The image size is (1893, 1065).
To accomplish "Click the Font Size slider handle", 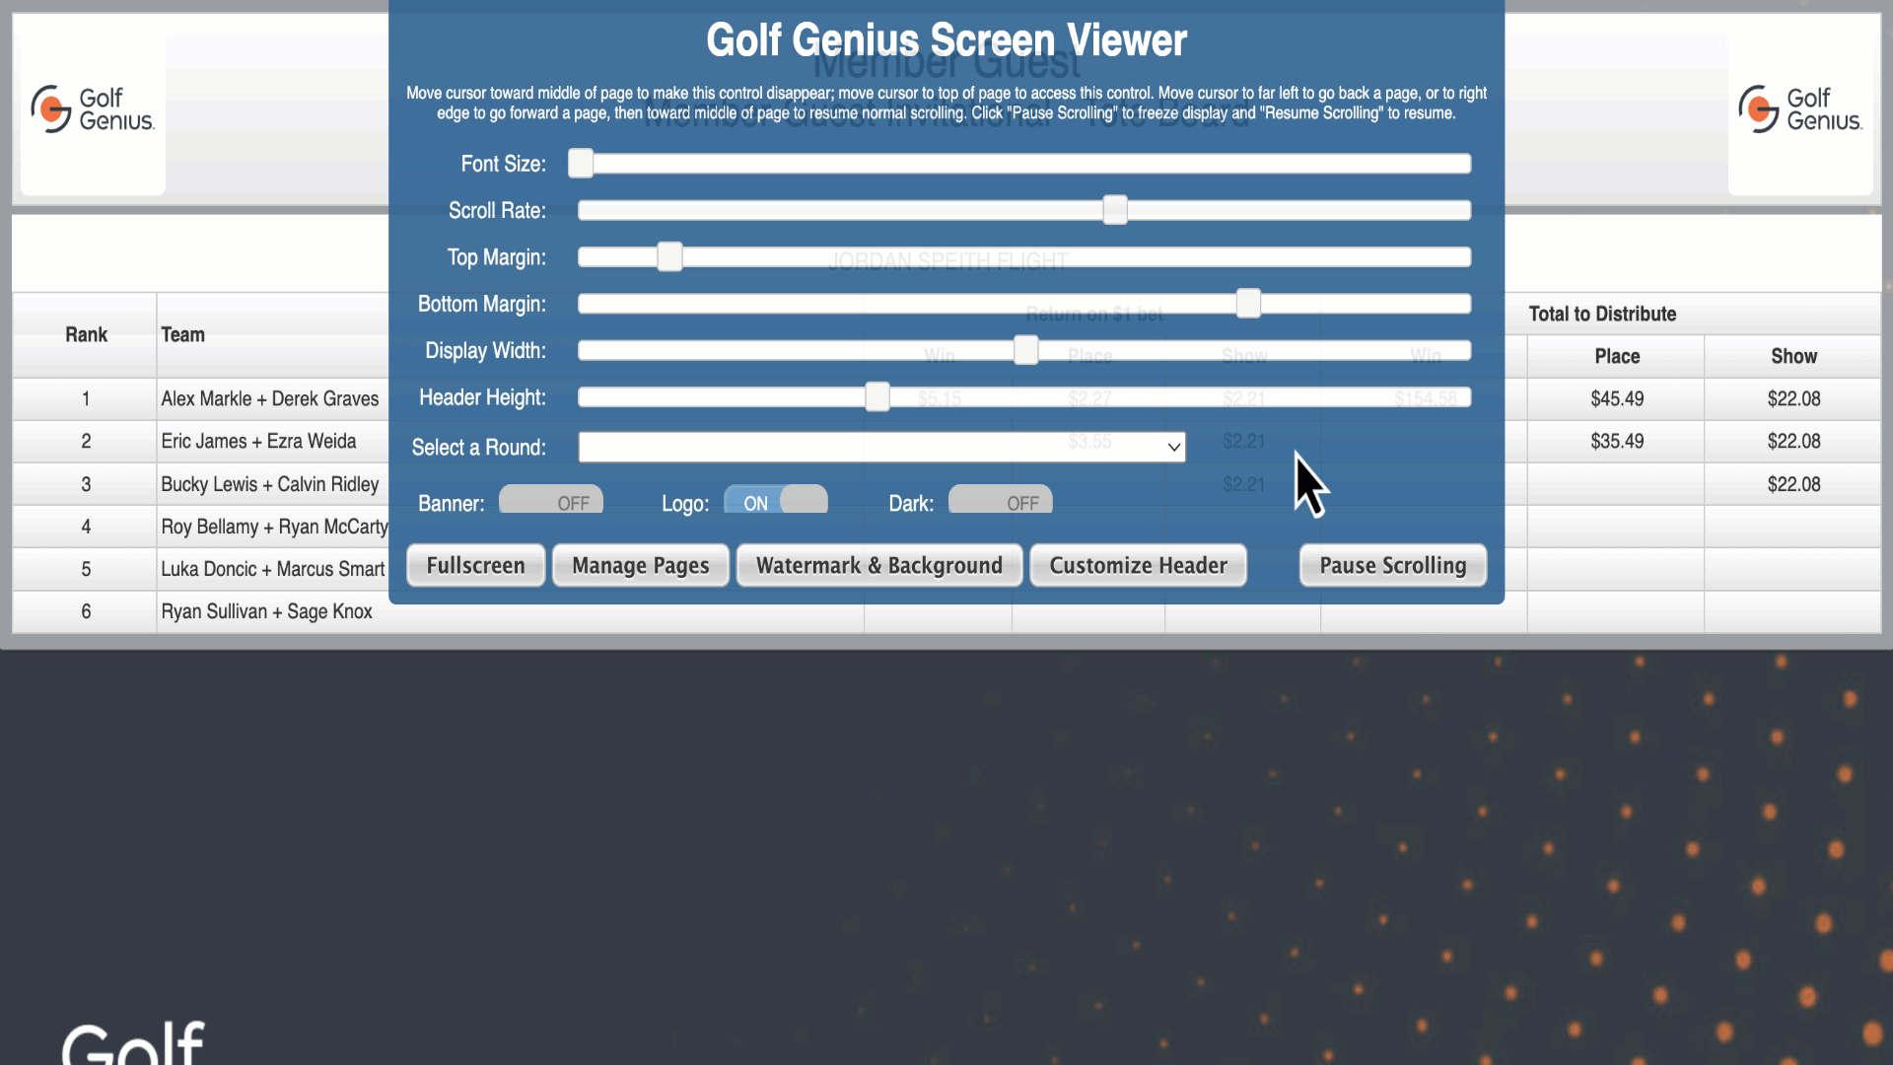I will pos(581,164).
